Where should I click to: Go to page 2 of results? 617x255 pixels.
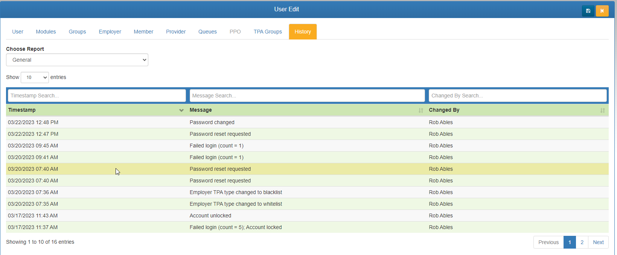coord(582,242)
